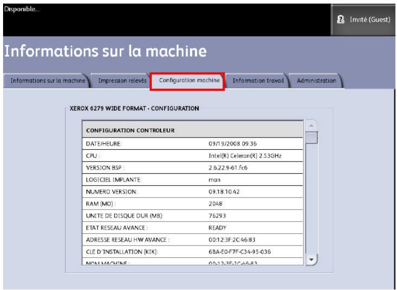
Task: Select the ETAT RESEAU AVANCE label
Action: (117, 228)
